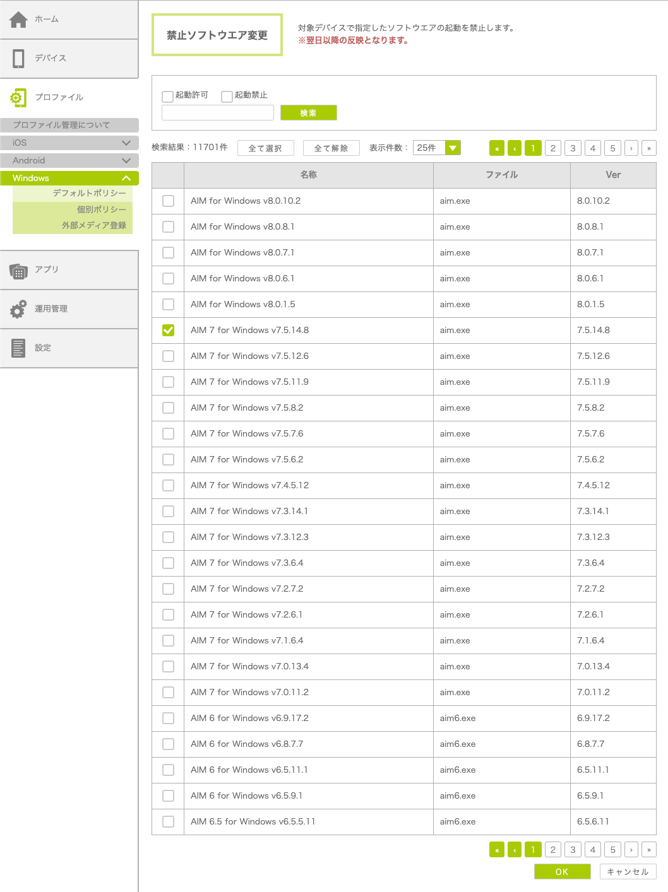668x892 pixels.
Task: Go to previous page using top pagination arrow
Action: pos(515,148)
